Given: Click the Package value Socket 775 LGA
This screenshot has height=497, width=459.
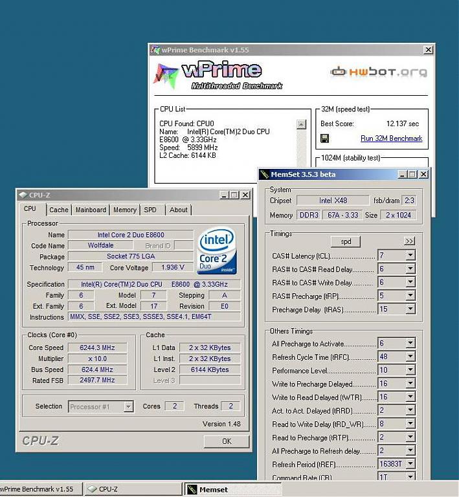Looking at the screenshot, I should coord(131,256).
